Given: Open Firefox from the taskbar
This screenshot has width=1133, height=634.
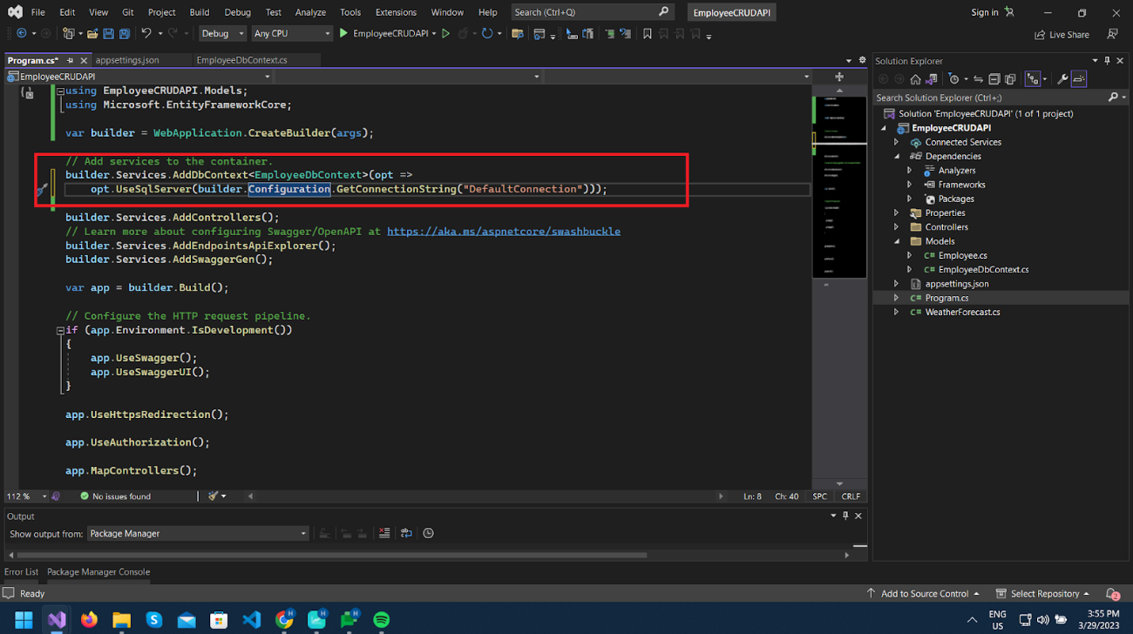Looking at the screenshot, I should 89,620.
